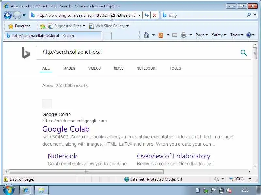Click the vertical scrollbar up arrow
Screen dimensions: 261x195
[x=255, y=45]
